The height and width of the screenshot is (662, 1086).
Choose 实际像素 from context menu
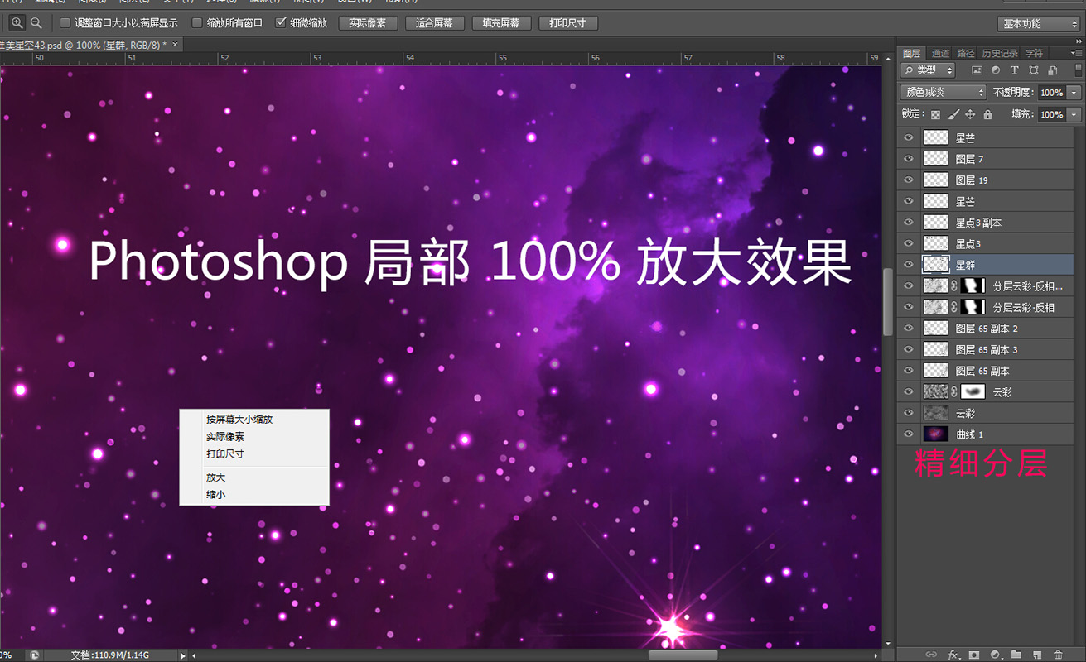pyautogui.click(x=254, y=437)
